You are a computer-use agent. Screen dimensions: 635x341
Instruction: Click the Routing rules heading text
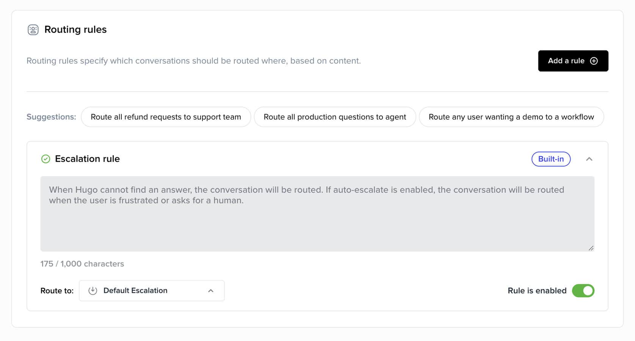click(x=75, y=30)
